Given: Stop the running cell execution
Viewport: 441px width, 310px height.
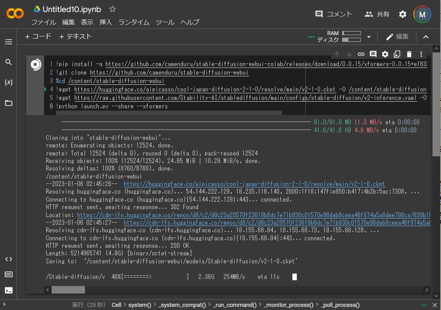Looking at the screenshot, I should (x=36, y=65).
